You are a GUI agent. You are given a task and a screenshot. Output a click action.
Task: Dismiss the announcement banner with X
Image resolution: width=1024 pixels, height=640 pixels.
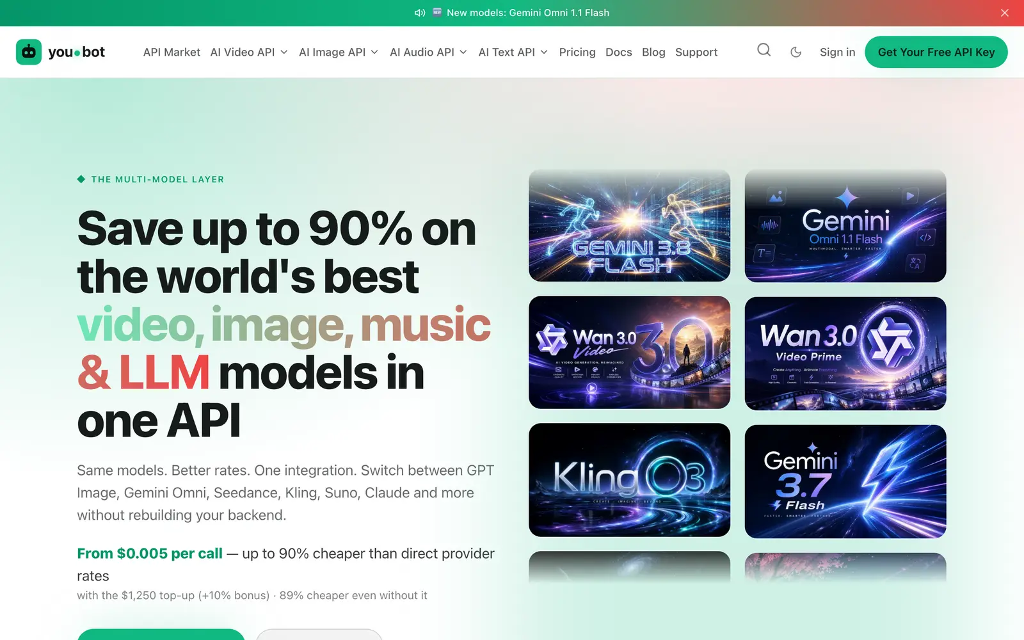point(1004,13)
